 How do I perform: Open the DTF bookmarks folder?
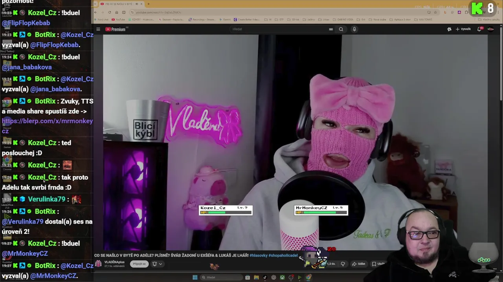click(x=279, y=19)
